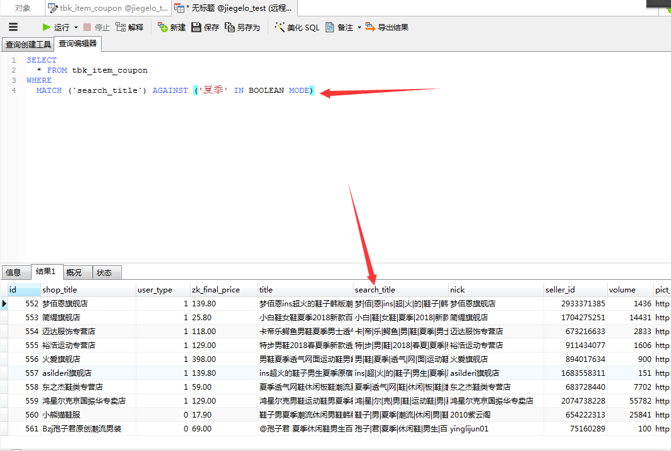This screenshot has height=451, width=671.
Task: Switch to 查询创建工具 tab
Action: pos(28,44)
